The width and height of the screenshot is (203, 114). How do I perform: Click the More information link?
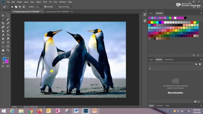tap(175, 92)
